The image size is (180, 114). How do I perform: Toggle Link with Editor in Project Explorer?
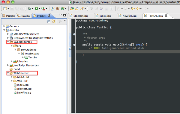pyautogui.click(x=53, y=22)
